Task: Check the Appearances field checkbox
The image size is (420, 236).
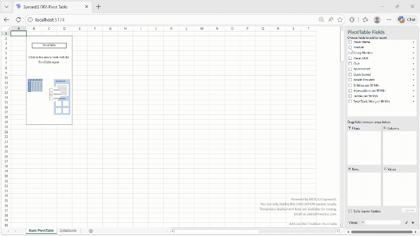Action: coord(350,69)
